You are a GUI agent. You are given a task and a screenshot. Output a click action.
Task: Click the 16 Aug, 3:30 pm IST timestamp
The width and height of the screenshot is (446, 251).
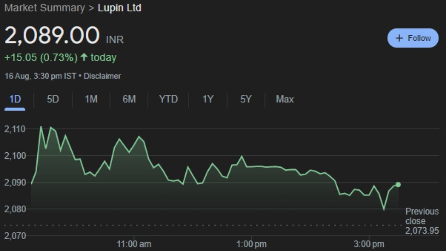(x=40, y=76)
